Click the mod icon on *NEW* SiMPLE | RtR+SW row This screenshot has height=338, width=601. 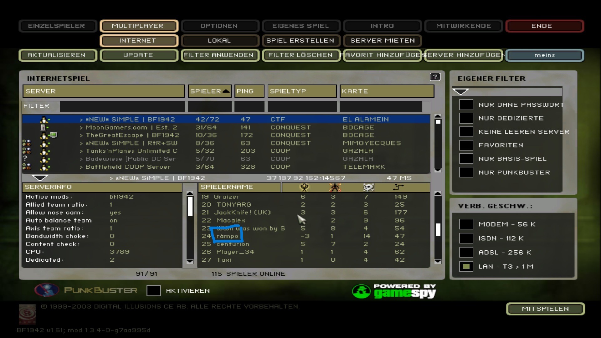(x=27, y=143)
